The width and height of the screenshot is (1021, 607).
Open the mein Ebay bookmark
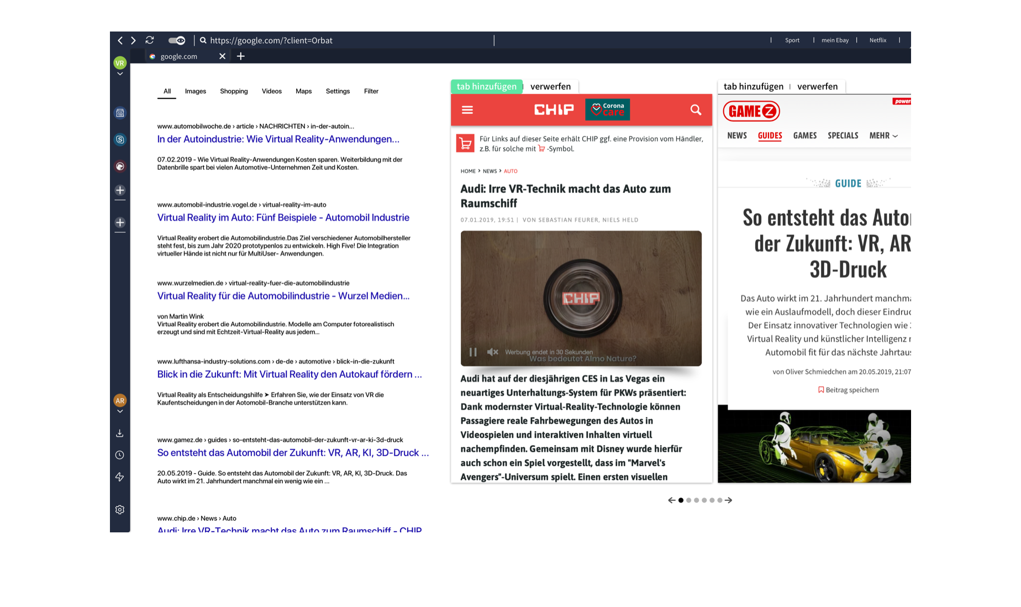[835, 40]
